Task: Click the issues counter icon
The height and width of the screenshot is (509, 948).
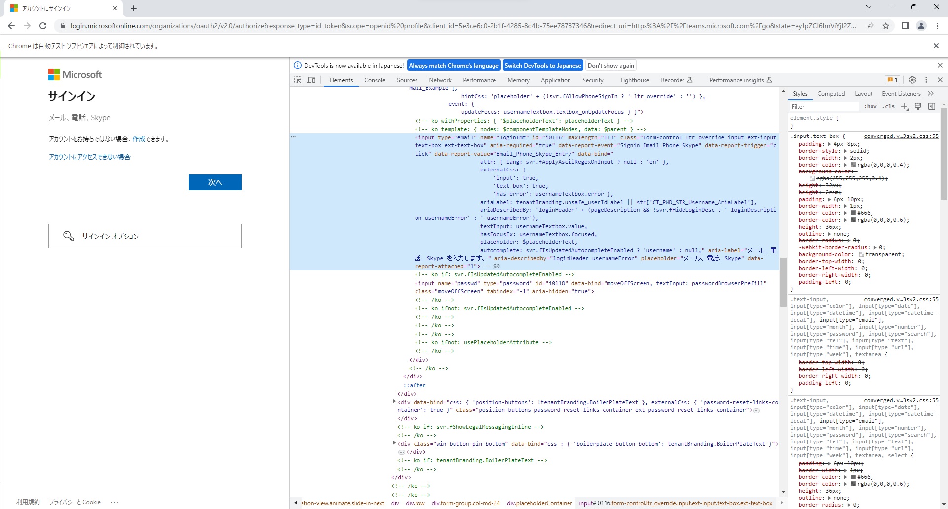Action: [892, 80]
